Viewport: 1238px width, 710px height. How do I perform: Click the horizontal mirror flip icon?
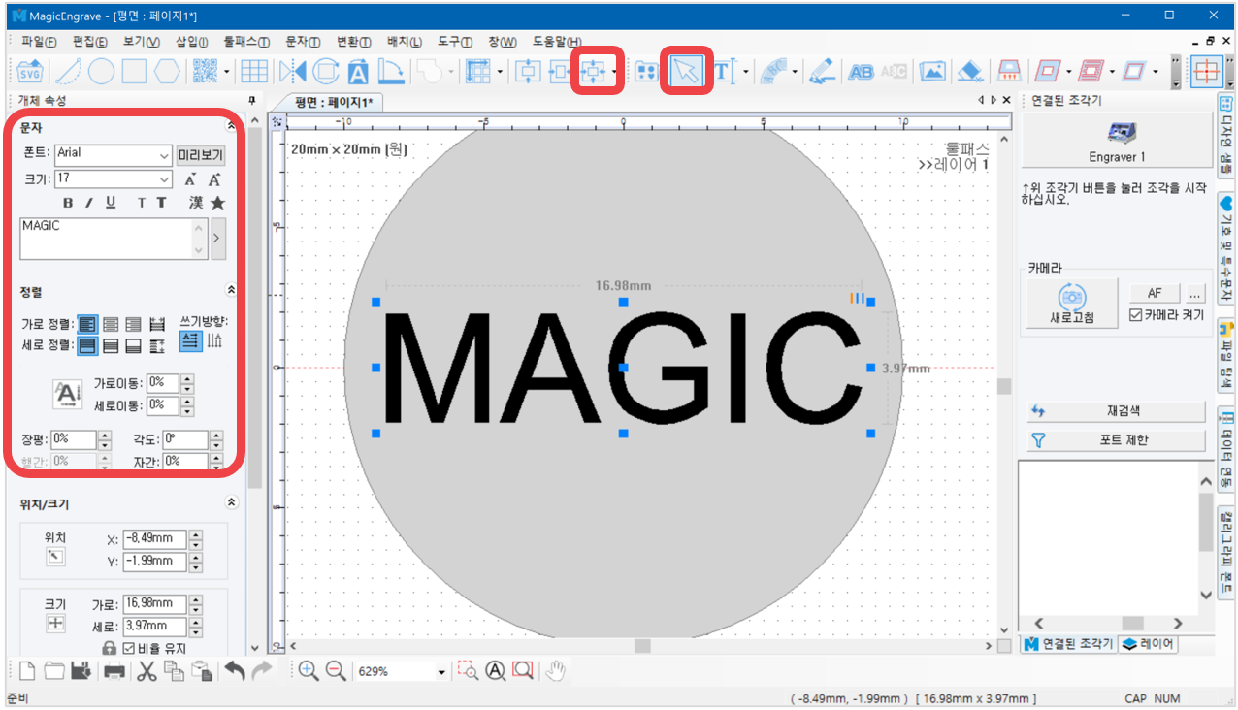pyautogui.click(x=292, y=72)
